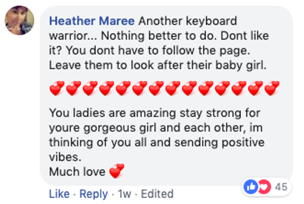Image resolution: width=304 pixels, height=204 pixels.
Task: Click the first heart emoji in the row
Action: point(57,88)
